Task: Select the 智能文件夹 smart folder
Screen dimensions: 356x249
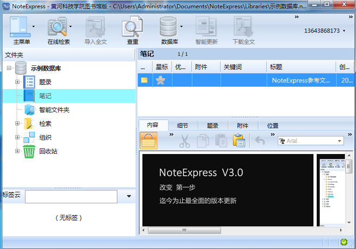Action: coord(54,110)
